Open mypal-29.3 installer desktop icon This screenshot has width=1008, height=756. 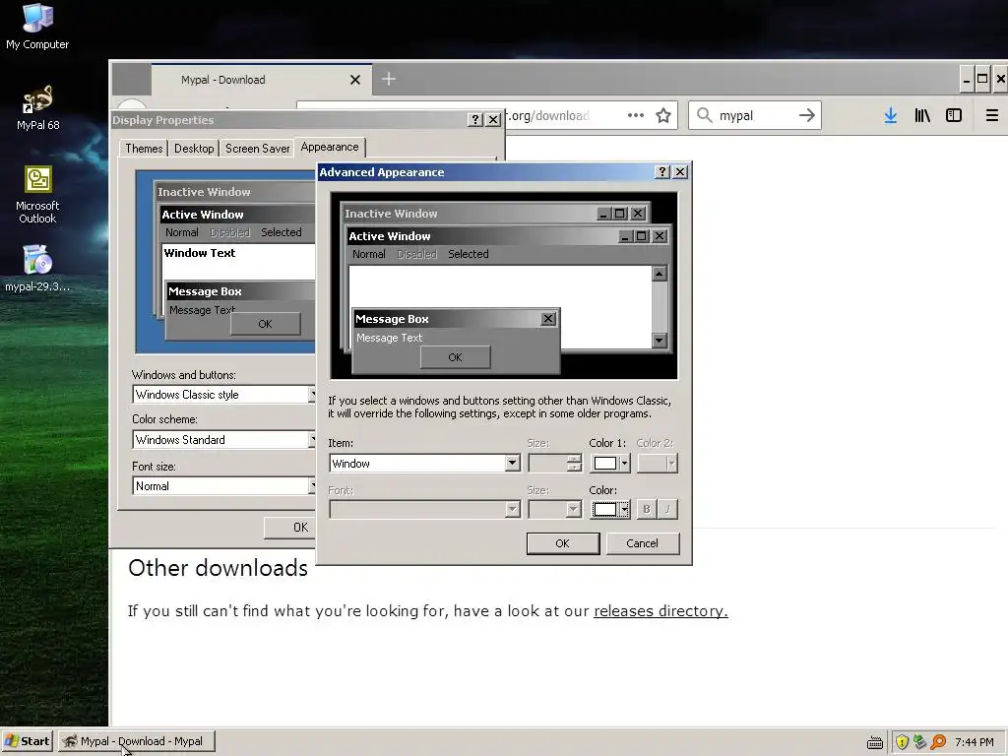click(37, 268)
